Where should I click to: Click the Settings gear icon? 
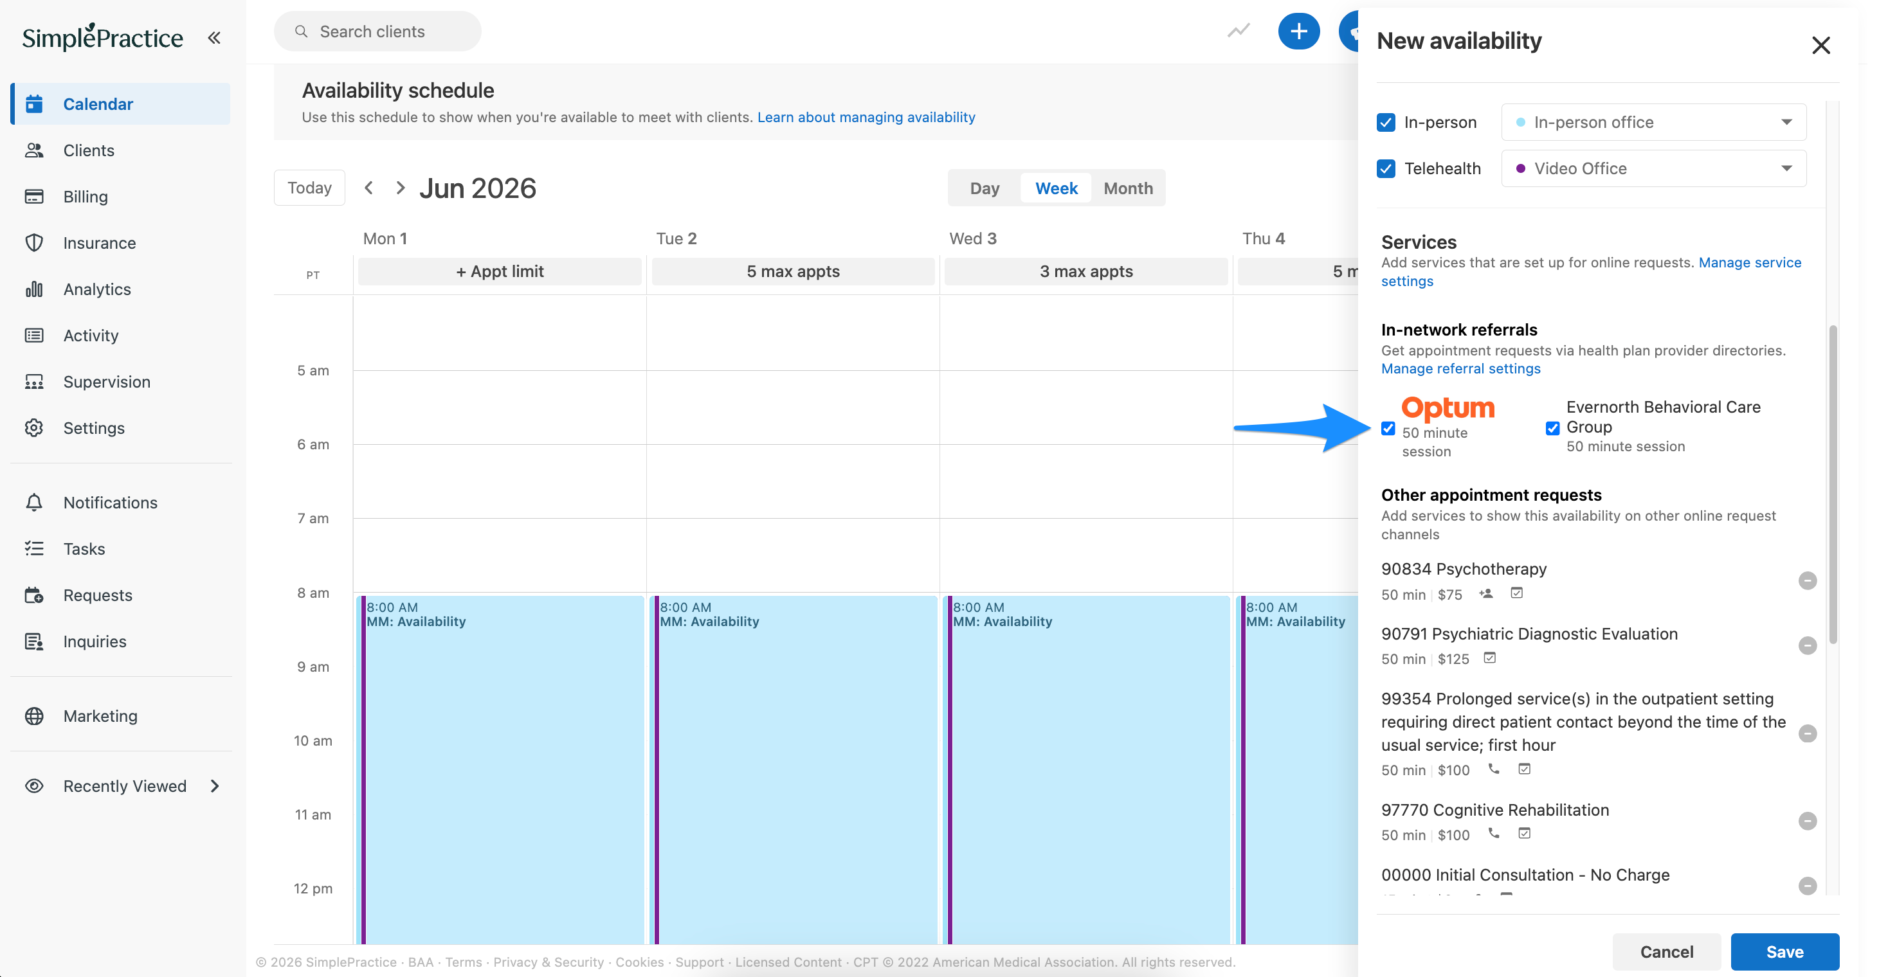34,428
